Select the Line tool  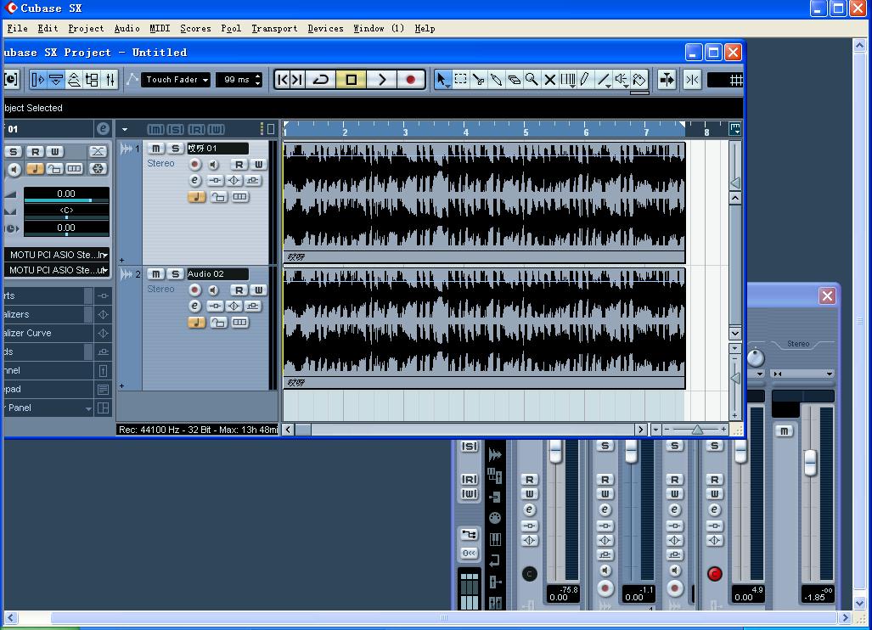click(x=604, y=80)
